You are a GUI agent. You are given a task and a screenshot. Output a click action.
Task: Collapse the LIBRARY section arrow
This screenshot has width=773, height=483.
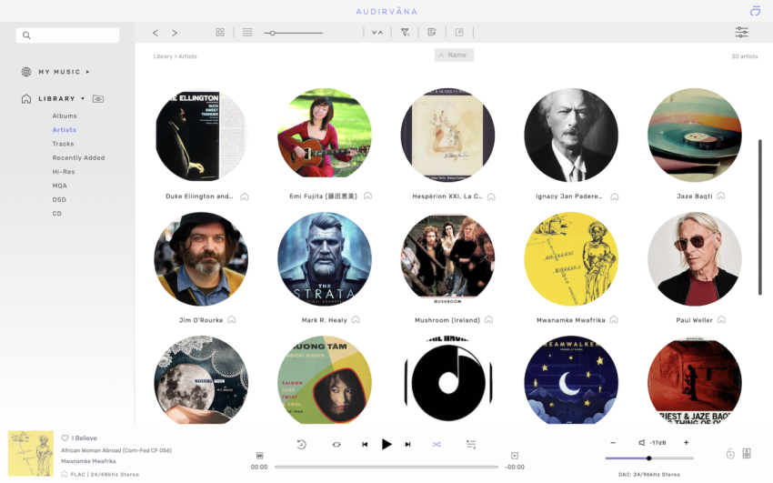83,98
